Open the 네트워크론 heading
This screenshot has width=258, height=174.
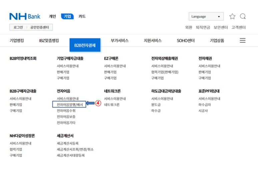pos(112,91)
